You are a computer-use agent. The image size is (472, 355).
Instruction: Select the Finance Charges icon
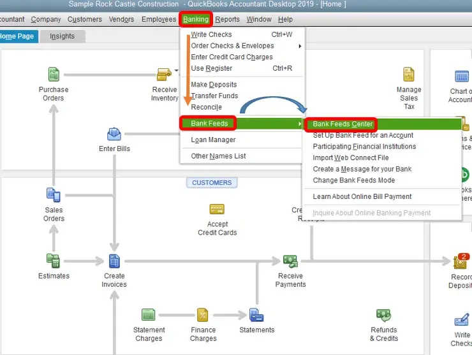click(x=203, y=315)
